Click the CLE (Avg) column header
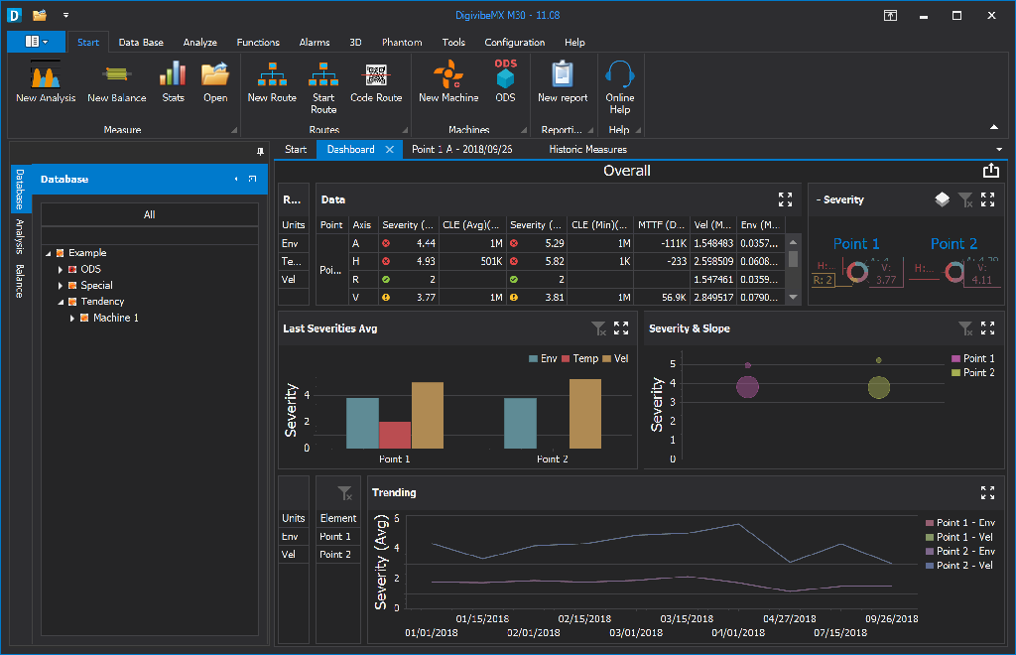This screenshot has width=1016, height=655. (471, 225)
